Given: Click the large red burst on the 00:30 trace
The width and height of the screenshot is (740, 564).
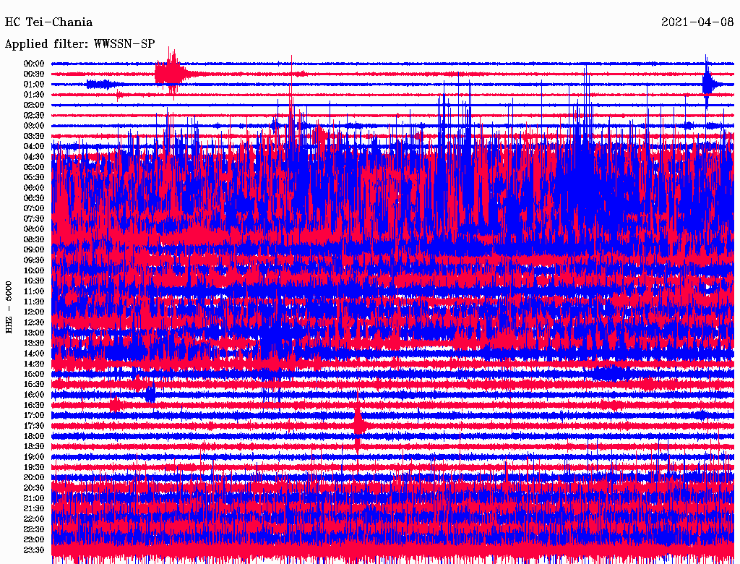Looking at the screenshot, I should tap(171, 73).
